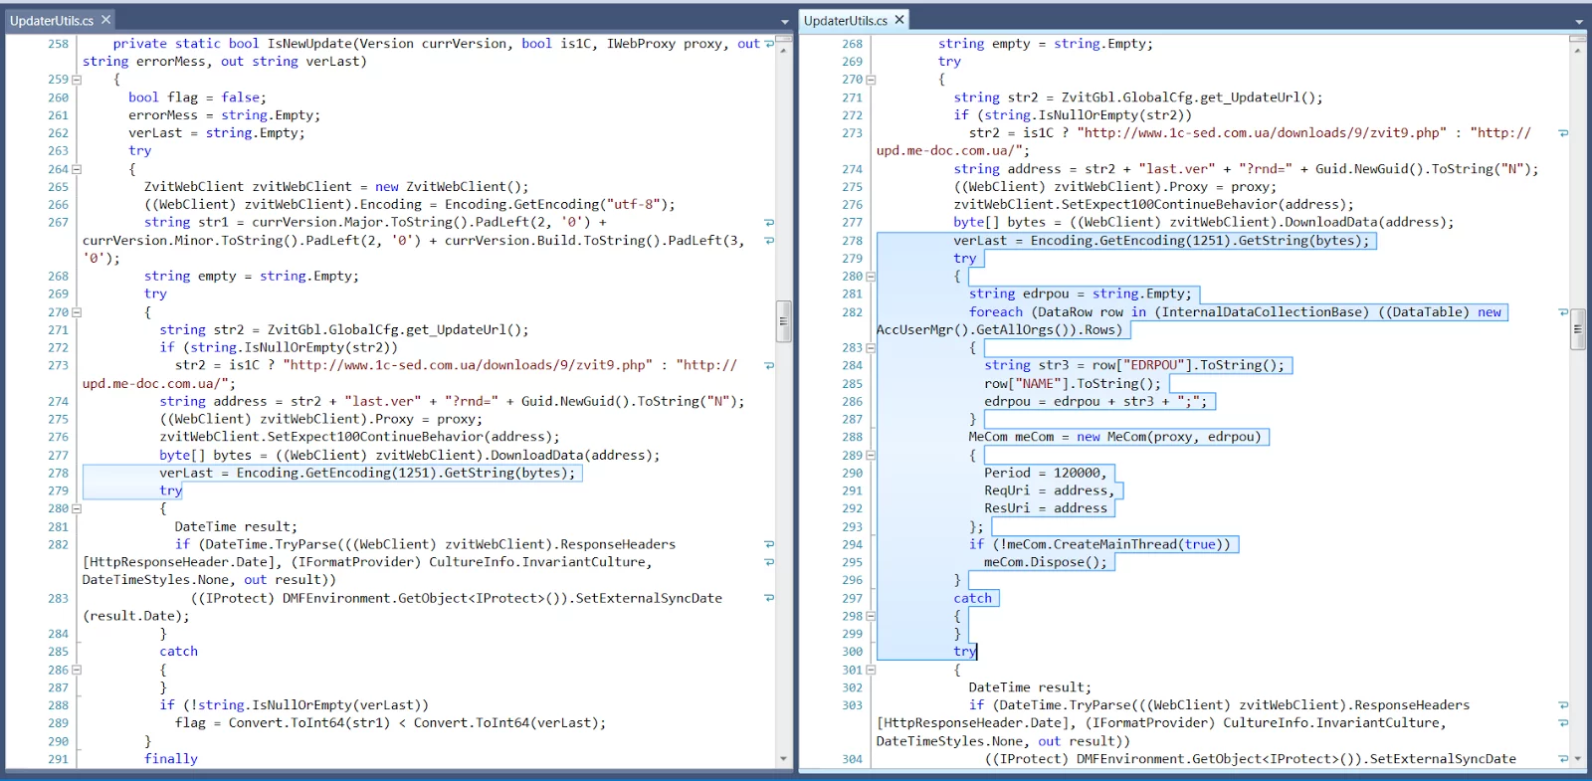The image size is (1592, 781).
Task: Open the right pane's document list arrow
Action: pyautogui.click(x=1579, y=22)
